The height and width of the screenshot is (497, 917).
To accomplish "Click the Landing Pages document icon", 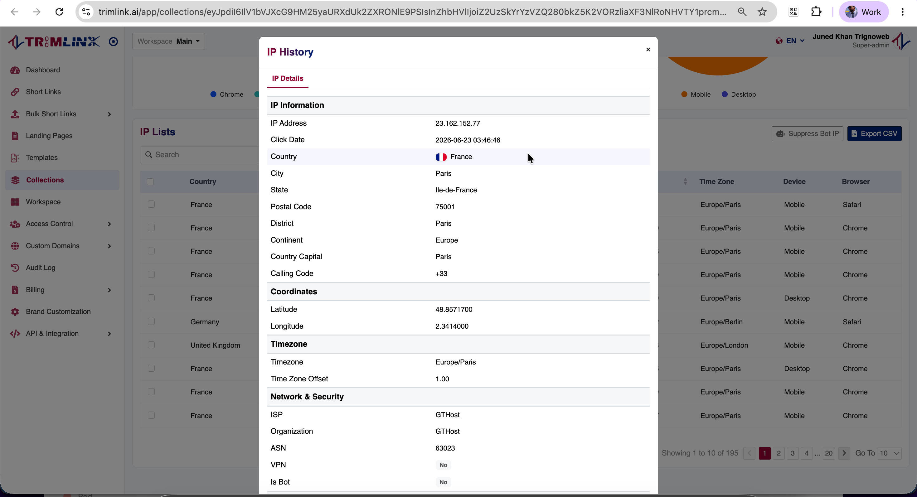I will [15, 136].
